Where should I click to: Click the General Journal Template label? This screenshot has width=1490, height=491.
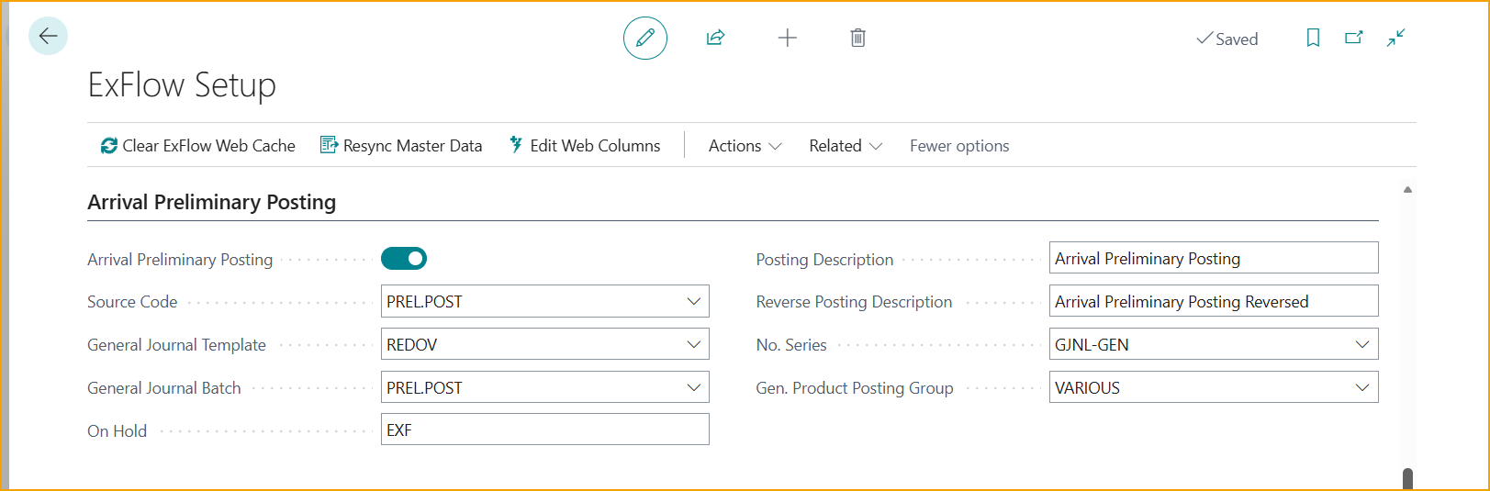[176, 345]
